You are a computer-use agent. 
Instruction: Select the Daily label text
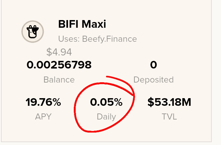click(106, 117)
